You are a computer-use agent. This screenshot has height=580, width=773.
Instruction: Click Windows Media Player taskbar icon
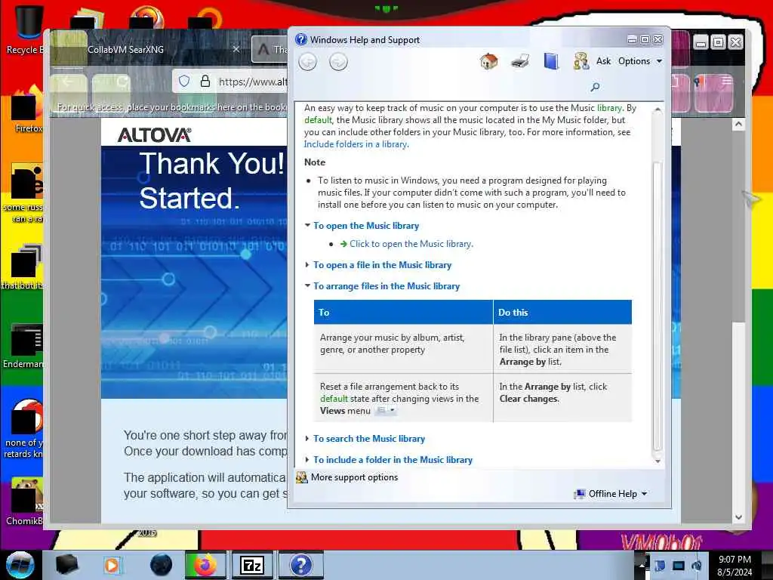click(112, 565)
